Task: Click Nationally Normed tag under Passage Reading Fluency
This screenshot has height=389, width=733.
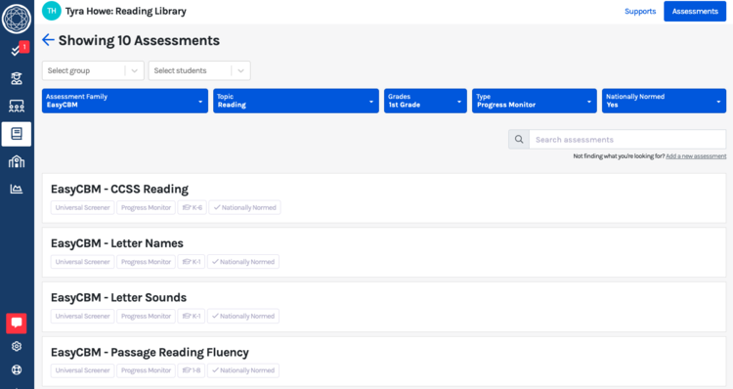Action: pos(243,370)
